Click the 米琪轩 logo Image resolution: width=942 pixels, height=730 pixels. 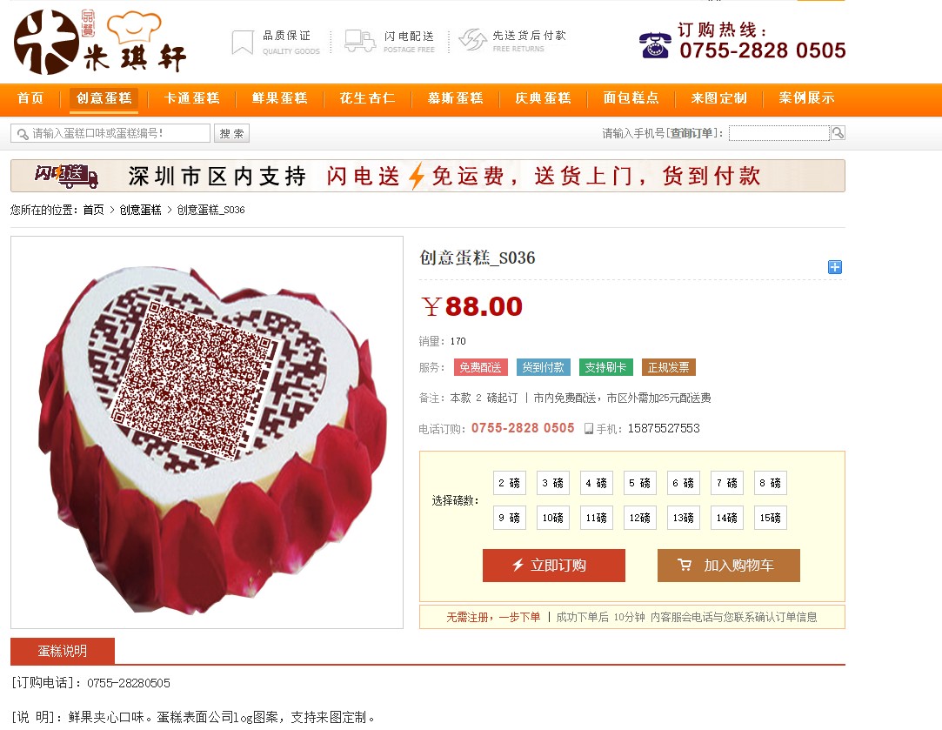click(x=100, y=42)
